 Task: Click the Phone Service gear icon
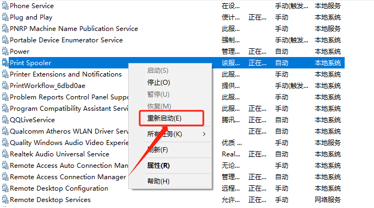[5, 6]
